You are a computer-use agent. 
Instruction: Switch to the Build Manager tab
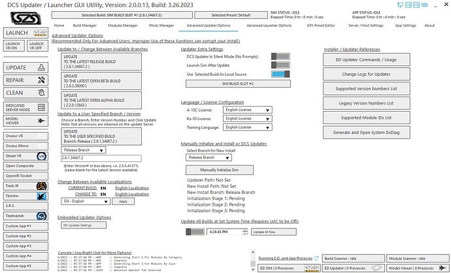pyautogui.click(x=84, y=25)
